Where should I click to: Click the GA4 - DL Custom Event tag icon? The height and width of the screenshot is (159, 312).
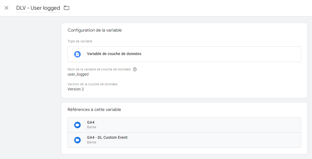coord(77,140)
